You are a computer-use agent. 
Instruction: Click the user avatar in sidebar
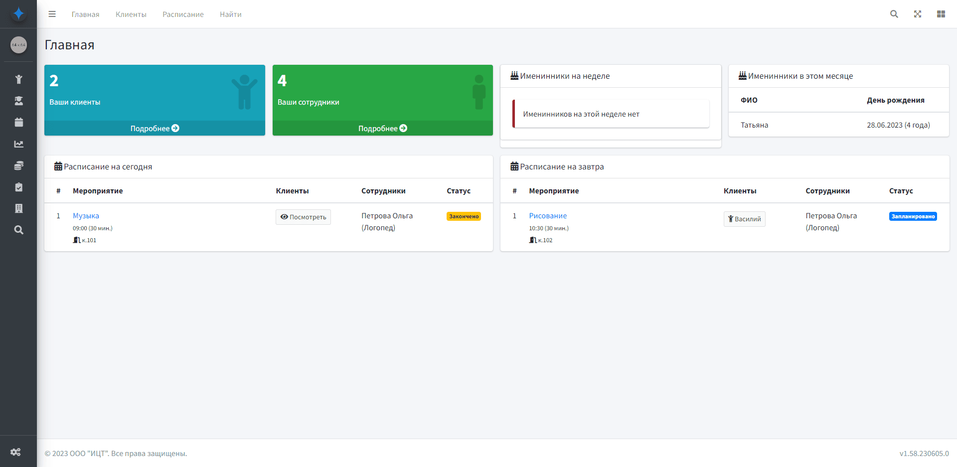[x=18, y=45]
